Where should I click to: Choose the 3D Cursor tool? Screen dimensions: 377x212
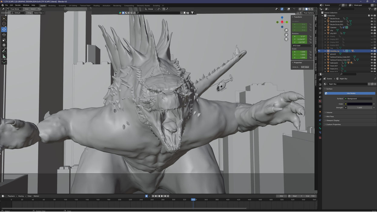[x=4, y=24]
